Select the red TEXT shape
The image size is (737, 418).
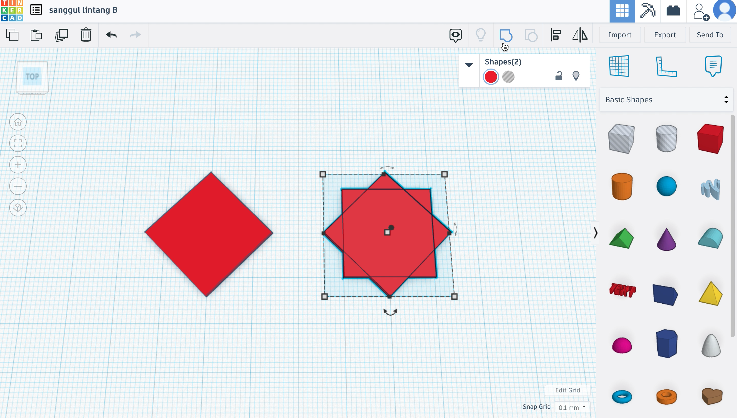622,290
